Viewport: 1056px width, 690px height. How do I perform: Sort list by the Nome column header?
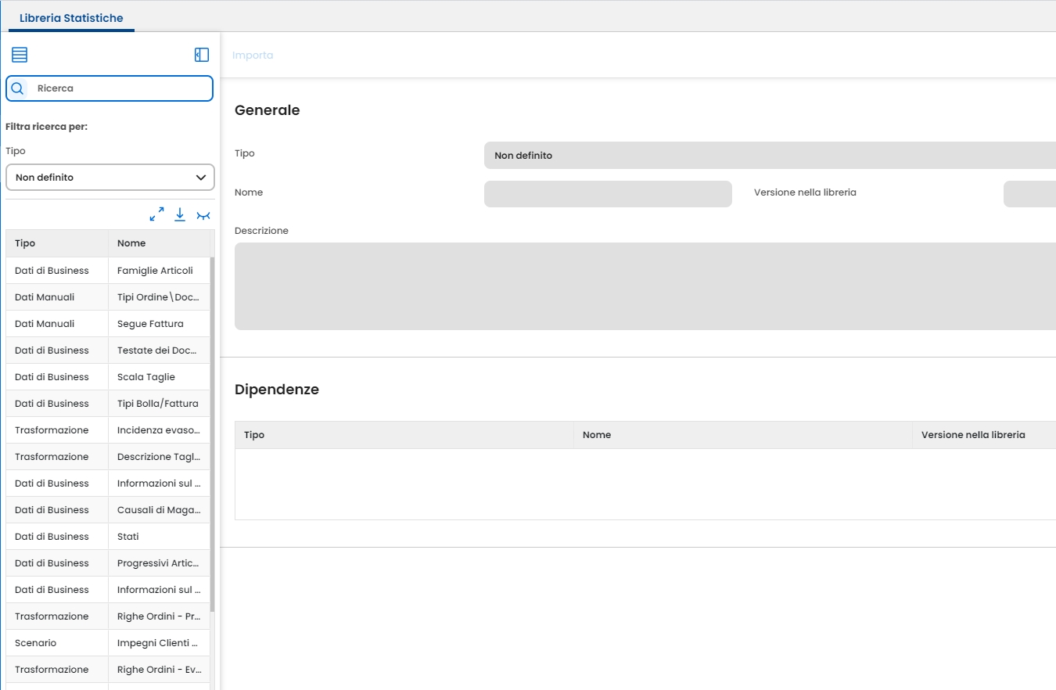pyautogui.click(x=131, y=243)
